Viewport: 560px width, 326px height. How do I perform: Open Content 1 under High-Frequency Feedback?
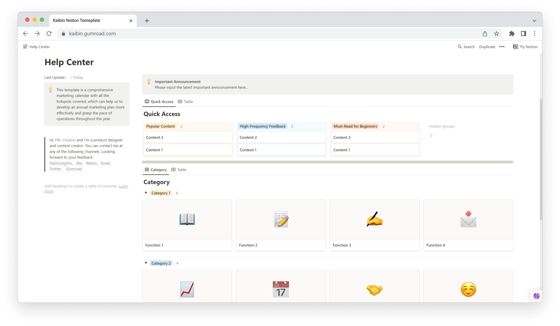point(281,150)
